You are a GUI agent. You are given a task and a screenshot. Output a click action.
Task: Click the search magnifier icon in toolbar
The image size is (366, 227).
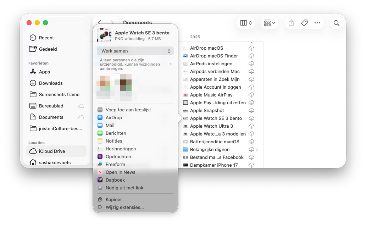(x=336, y=23)
